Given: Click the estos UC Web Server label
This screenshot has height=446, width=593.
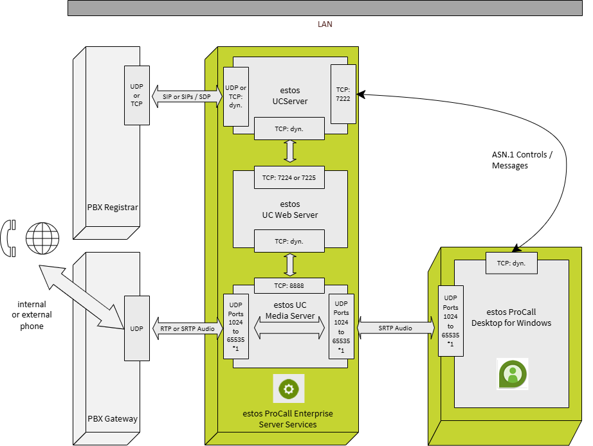Looking at the screenshot, I should click(290, 210).
